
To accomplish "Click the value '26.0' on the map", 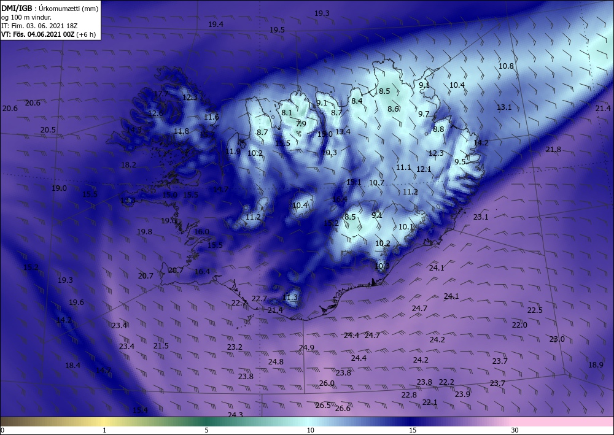I will tap(327, 383).
